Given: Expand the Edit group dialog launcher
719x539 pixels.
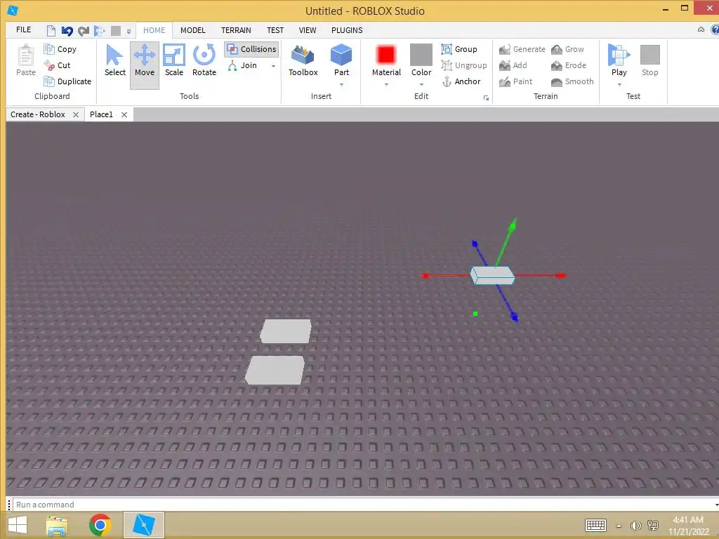Looking at the screenshot, I should 486,98.
